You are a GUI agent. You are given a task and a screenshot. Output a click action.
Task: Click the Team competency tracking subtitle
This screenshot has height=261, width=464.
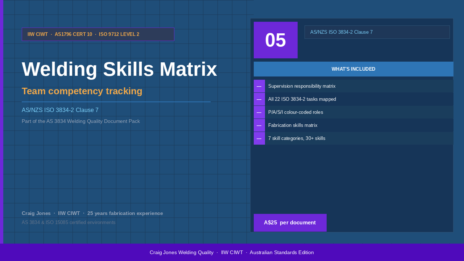click(x=82, y=91)
